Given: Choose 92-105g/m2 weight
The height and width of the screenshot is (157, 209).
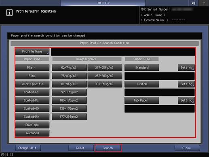Looking at the screenshot, I should coord(69,92).
